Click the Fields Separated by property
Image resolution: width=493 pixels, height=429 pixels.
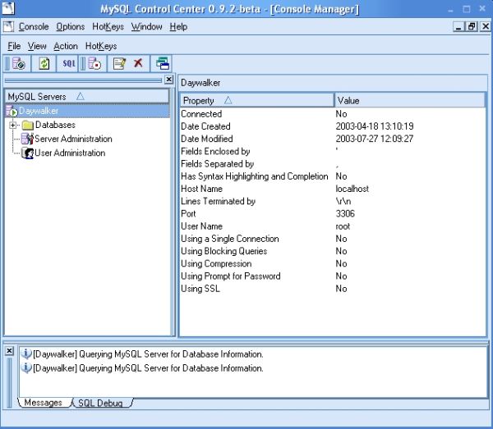click(217, 164)
